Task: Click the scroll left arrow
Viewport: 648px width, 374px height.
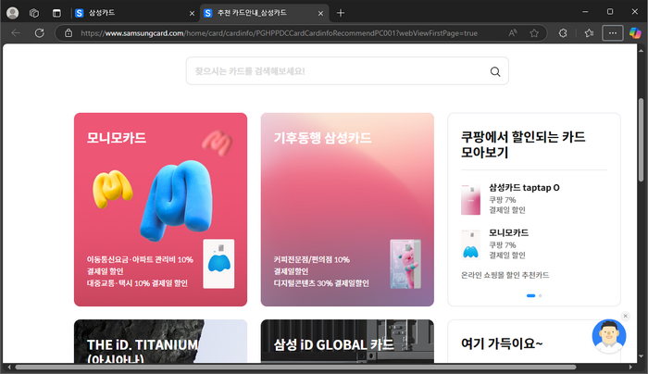Action: pos(8,367)
